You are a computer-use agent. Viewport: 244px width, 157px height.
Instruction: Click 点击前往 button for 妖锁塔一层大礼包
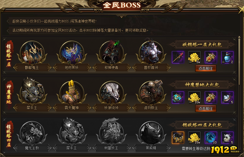206,68
